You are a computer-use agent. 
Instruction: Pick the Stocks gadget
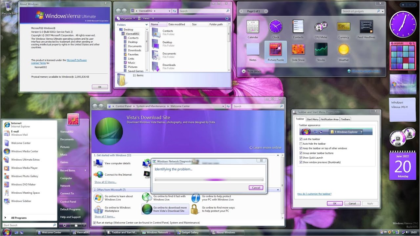click(321, 52)
